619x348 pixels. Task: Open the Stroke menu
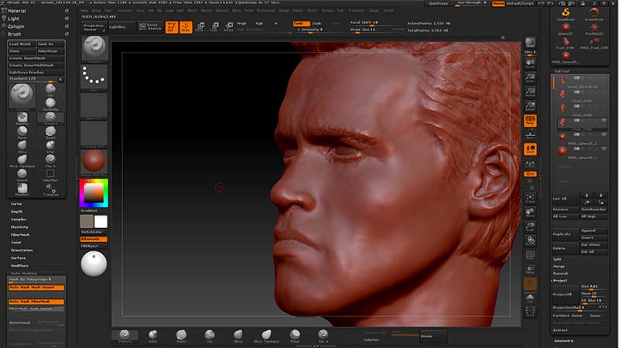312,11
